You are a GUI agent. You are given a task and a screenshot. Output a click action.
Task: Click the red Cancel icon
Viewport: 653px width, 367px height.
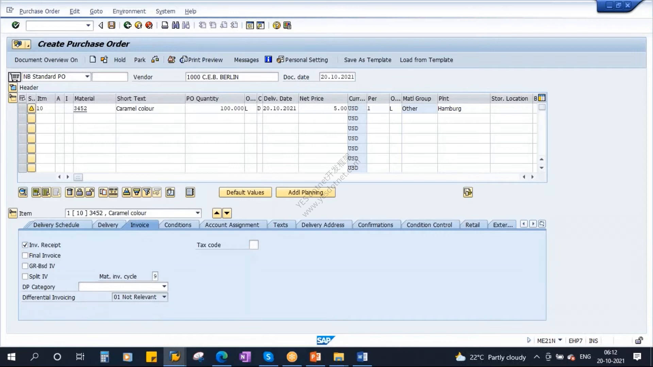149,25
